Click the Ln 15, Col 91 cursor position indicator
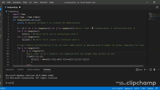 coord(117,88)
